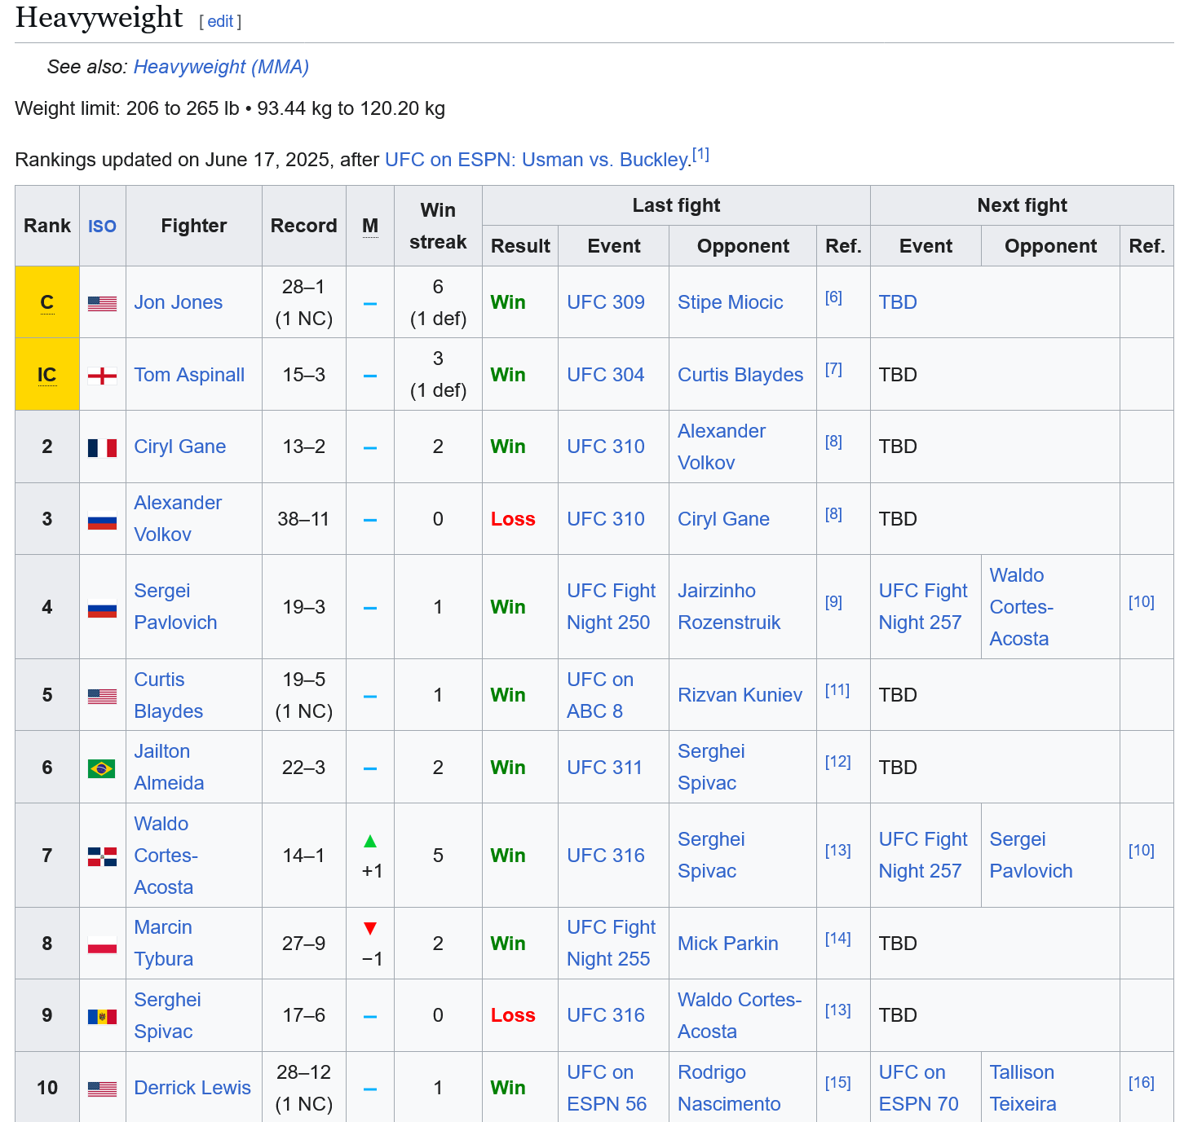The image size is (1184, 1122).
Task: Open reference [1] after rankings update sentence
Action: tap(700, 154)
